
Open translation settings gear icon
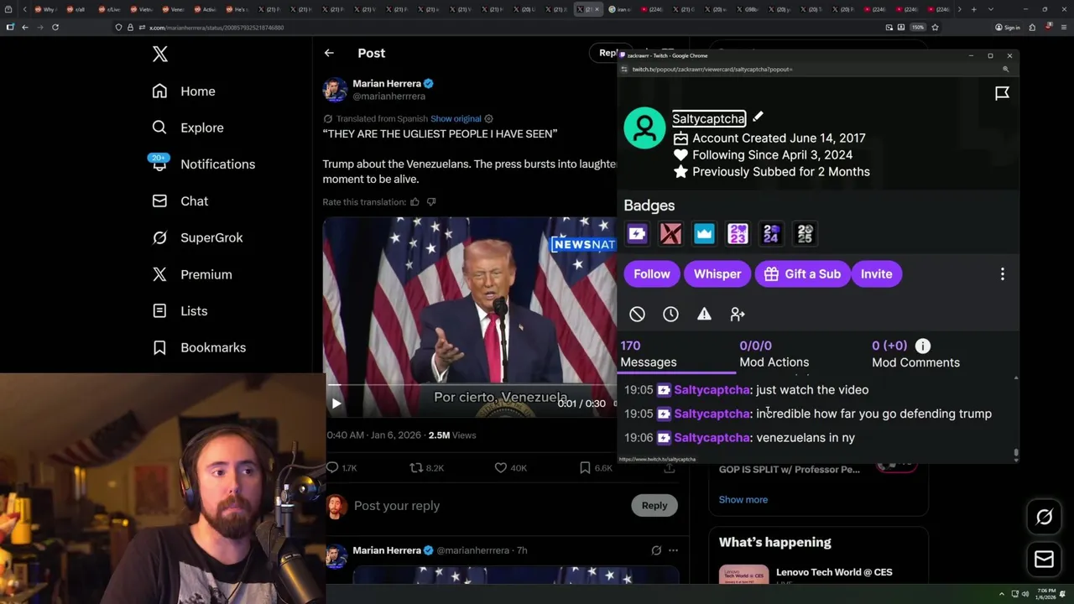[x=488, y=119]
